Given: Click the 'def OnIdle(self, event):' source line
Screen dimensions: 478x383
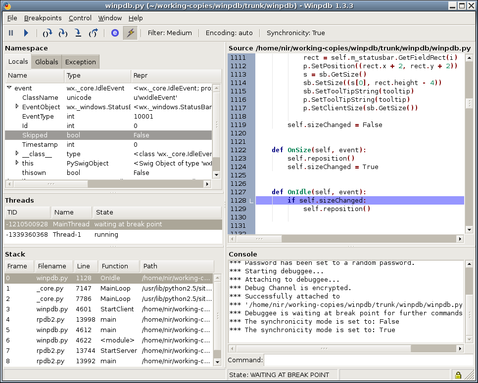Looking at the screenshot, I should tap(319, 192).
